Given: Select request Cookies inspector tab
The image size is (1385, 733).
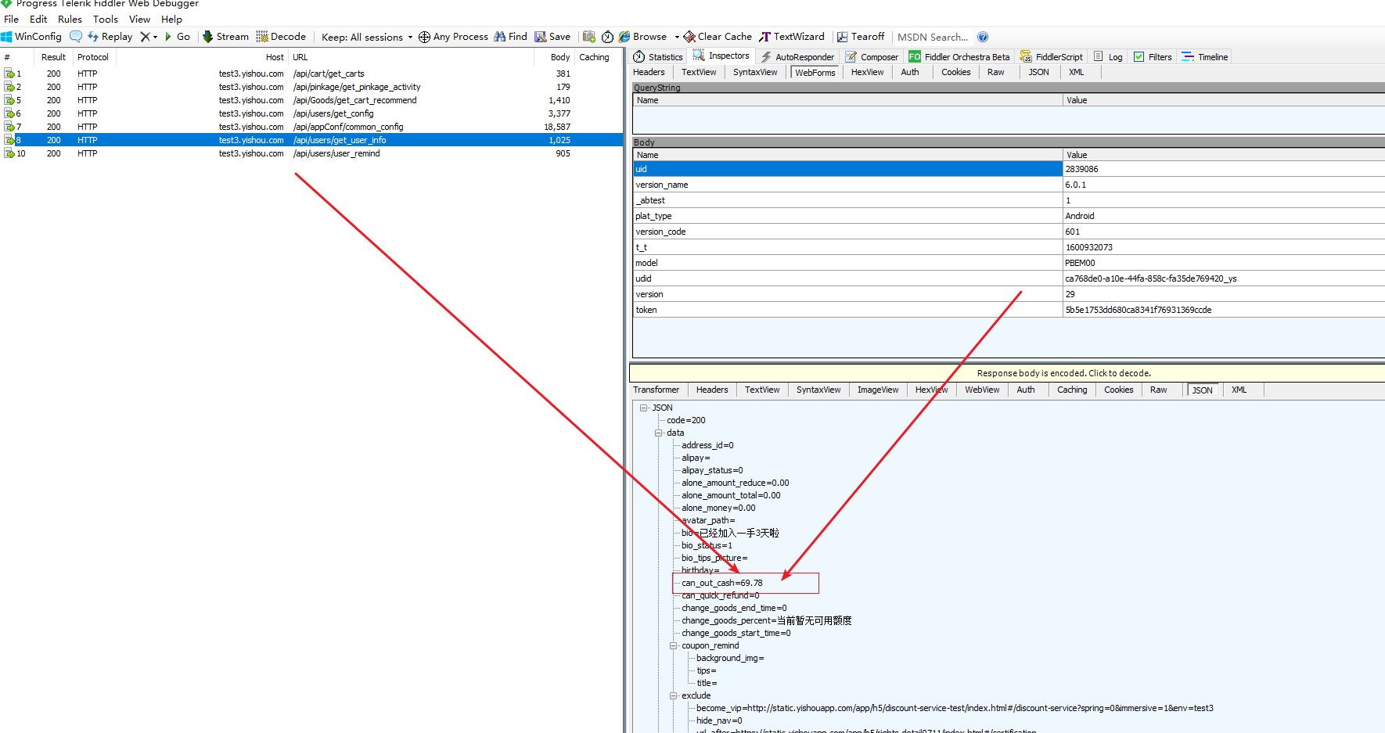Looking at the screenshot, I should tap(955, 72).
